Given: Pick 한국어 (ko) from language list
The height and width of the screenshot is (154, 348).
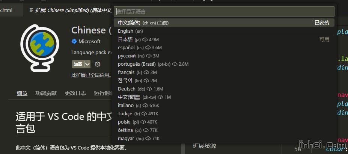Looking at the screenshot, I should 224,80.
